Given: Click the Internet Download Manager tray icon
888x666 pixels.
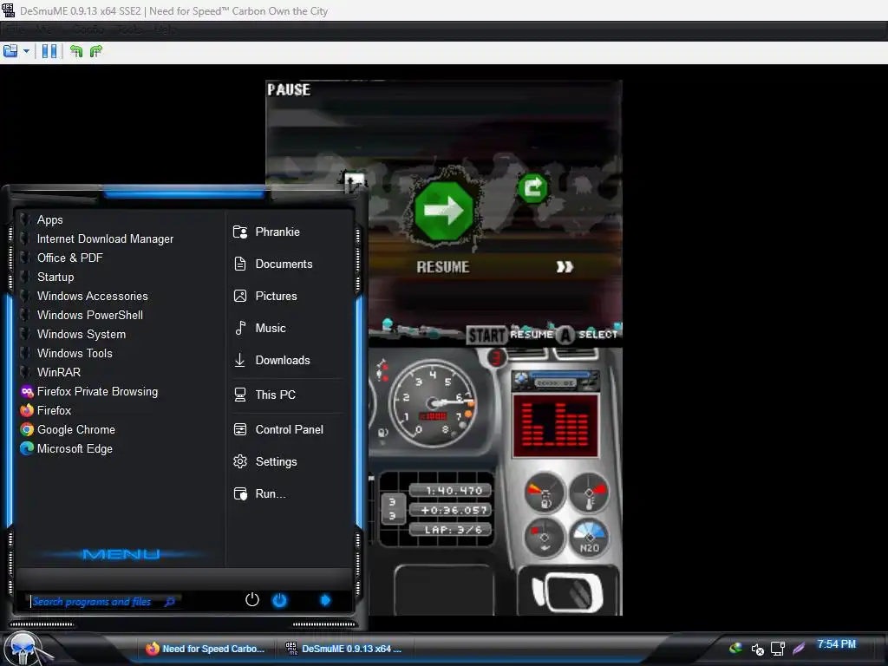Looking at the screenshot, I should pyautogui.click(x=735, y=648).
